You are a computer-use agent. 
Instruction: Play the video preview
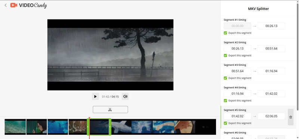95,97
